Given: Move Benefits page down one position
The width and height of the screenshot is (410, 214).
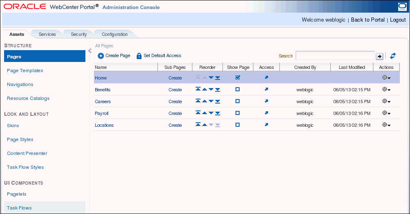Looking at the screenshot, I should 211,89.
